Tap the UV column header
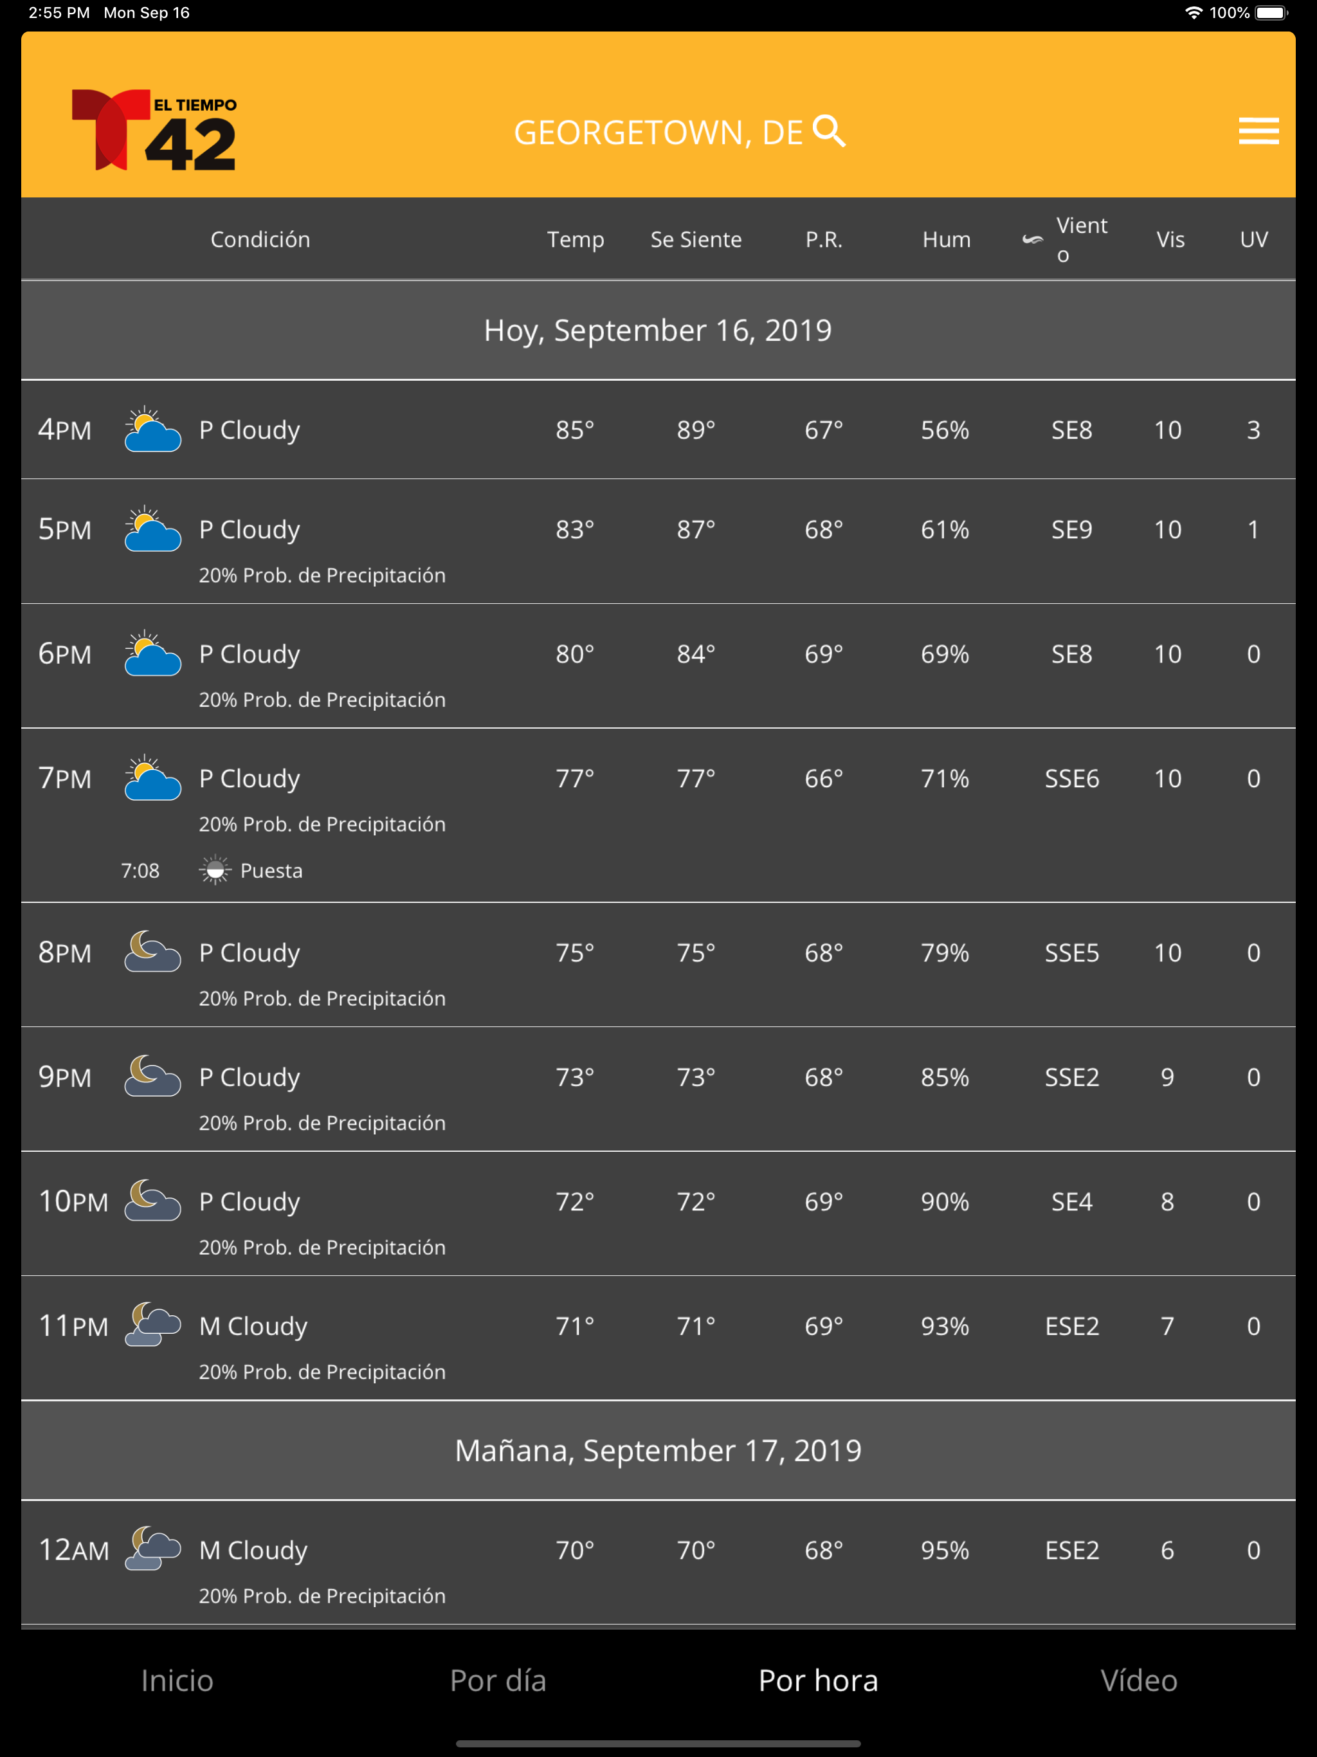Viewport: 1317px width, 1757px height. [x=1253, y=239]
